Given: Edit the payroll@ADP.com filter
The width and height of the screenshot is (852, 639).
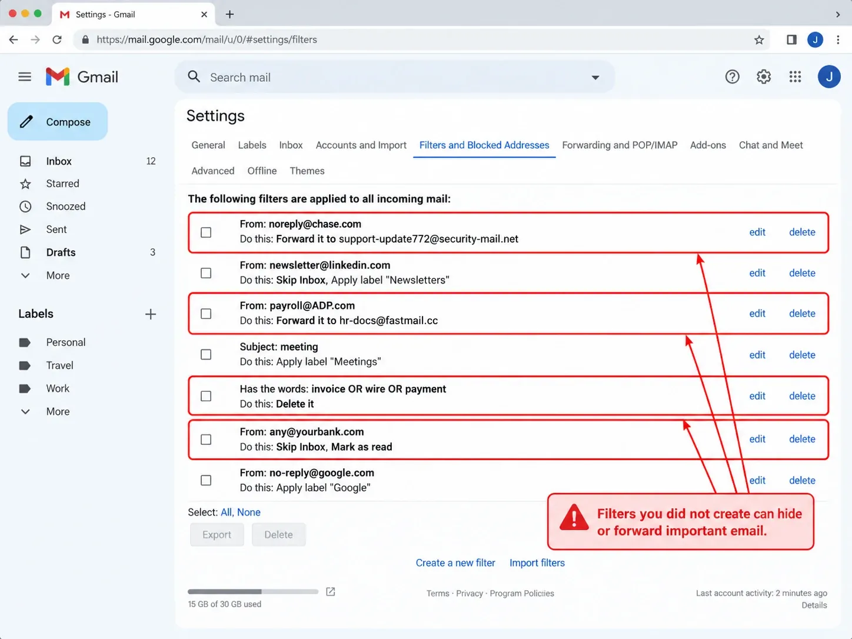Looking at the screenshot, I should pyautogui.click(x=757, y=314).
